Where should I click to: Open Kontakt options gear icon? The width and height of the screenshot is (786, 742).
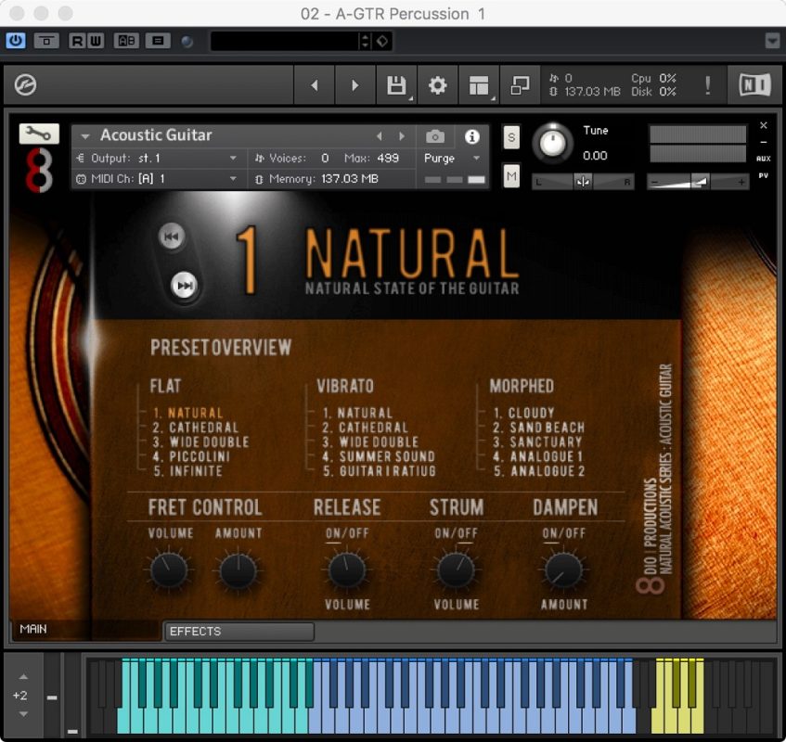pyautogui.click(x=438, y=85)
